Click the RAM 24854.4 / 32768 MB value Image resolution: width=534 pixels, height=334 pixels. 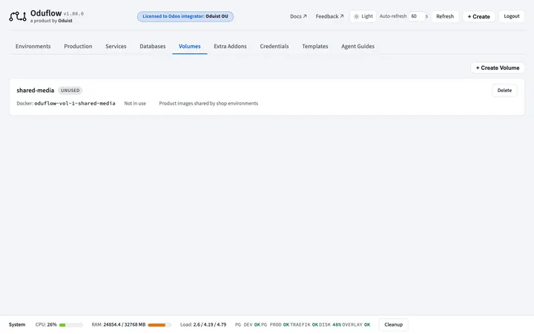click(125, 325)
